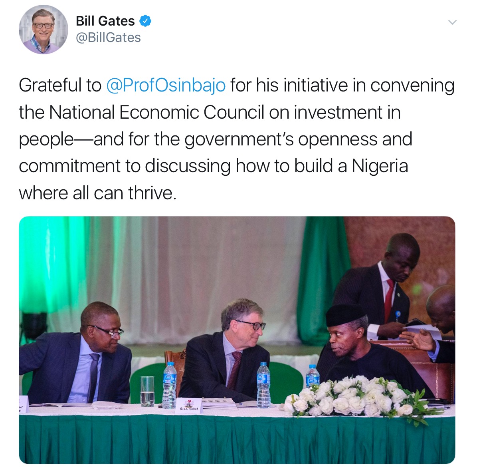The height and width of the screenshot is (467, 479).
Task: Click the phrase where all can thrive
Action: coord(97,193)
